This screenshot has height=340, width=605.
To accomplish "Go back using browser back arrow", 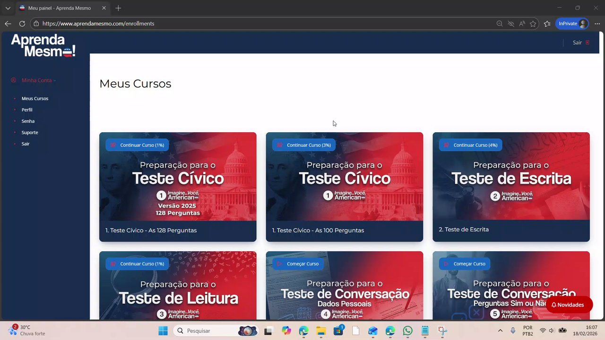I will point(8,24).
